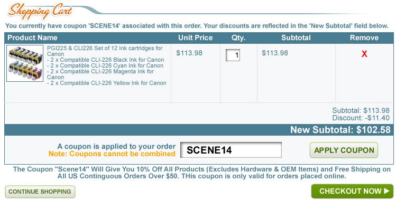This screenshot has height=200, width=396.
Task: Select the Discount -$11.40 line
Action: (361, 118)
